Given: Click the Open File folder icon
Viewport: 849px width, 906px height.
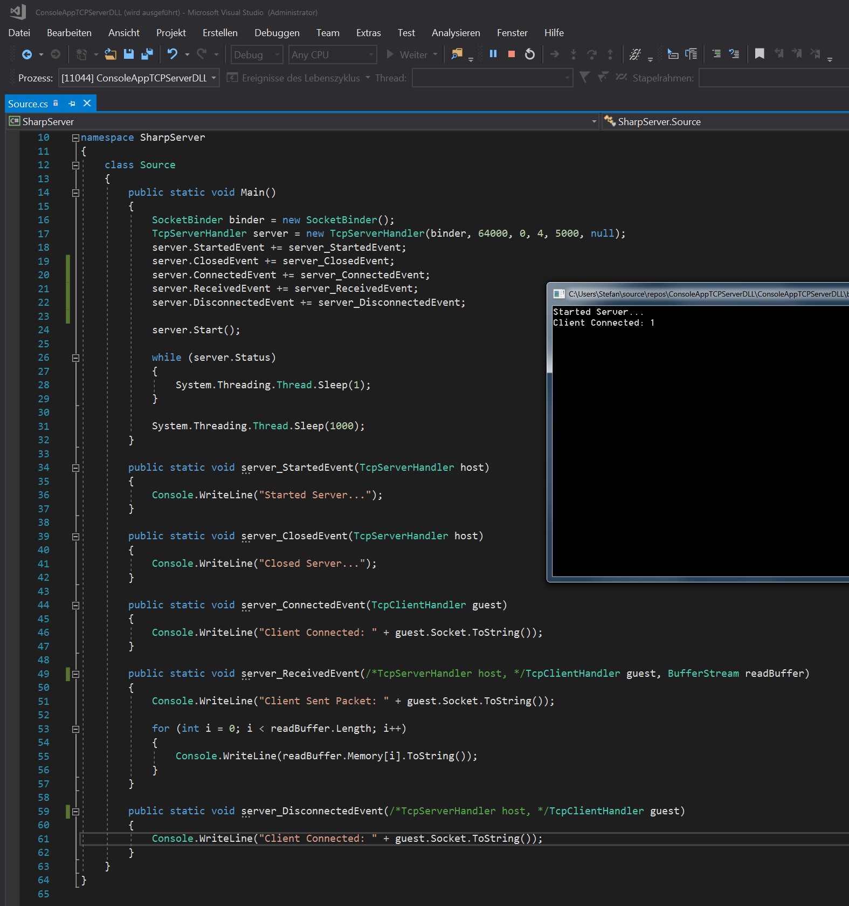Looking at the screenshot, I should pos(111,54).
